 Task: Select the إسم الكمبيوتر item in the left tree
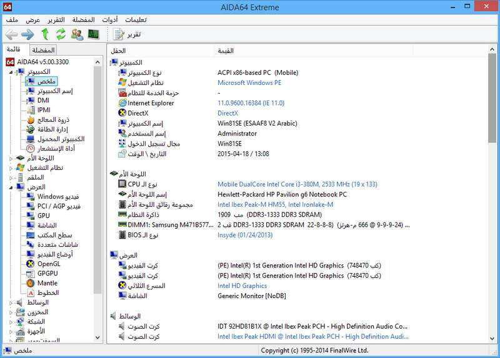point(55,91)
